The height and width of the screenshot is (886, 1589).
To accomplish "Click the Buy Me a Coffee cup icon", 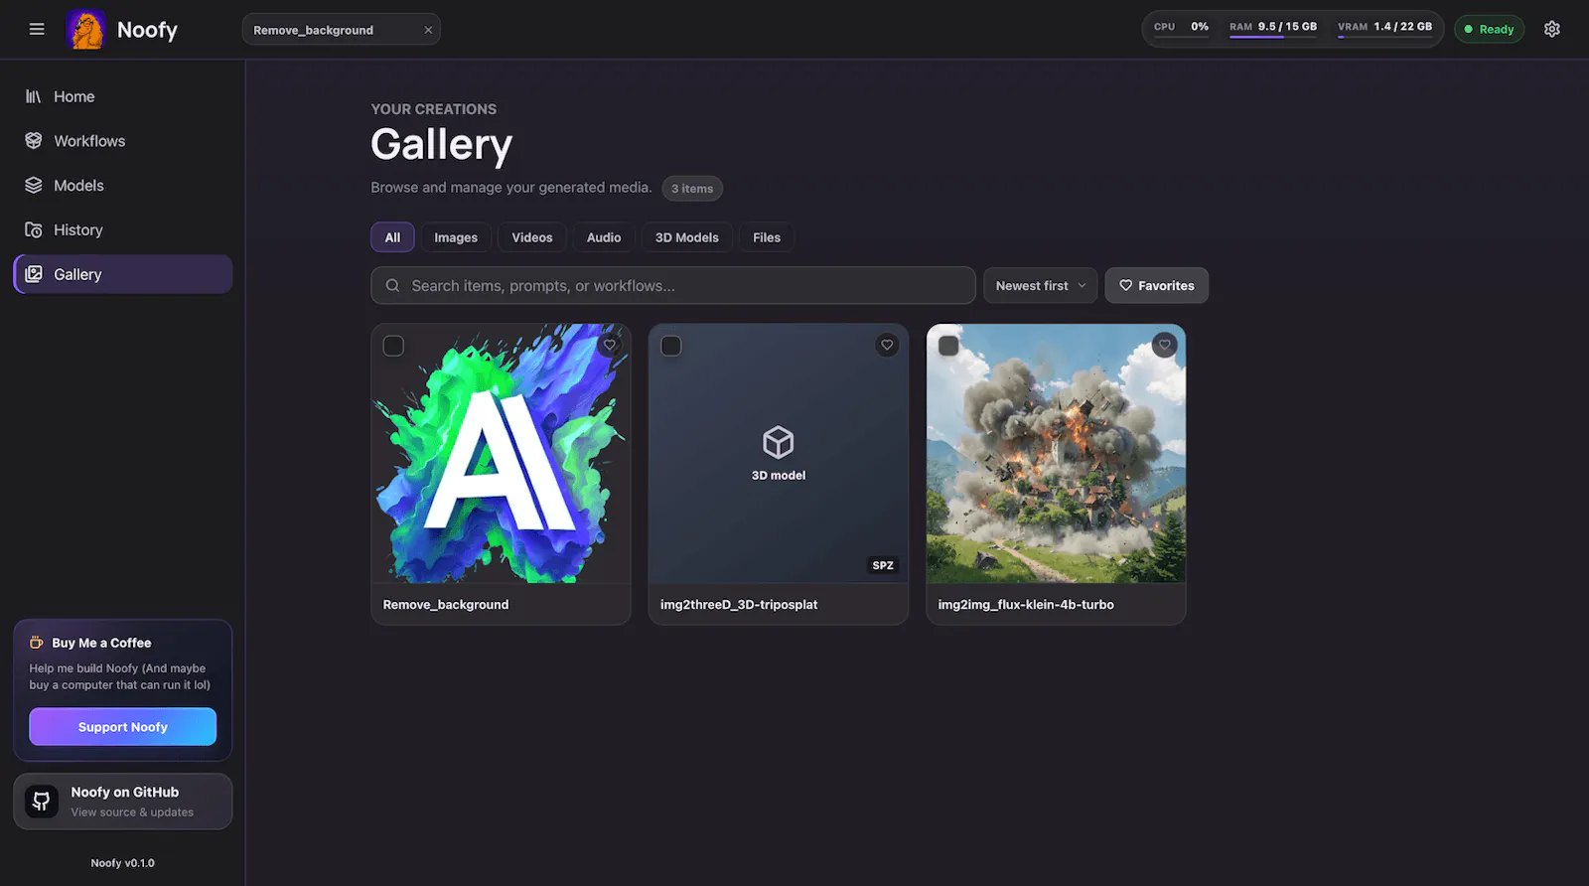I will (x=37, y=643).
